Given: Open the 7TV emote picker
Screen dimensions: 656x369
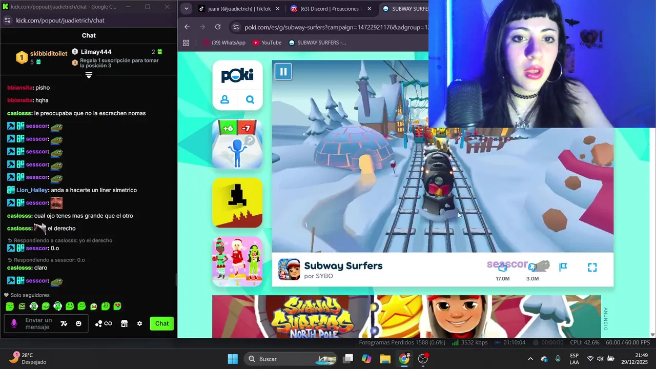Looking at the screenshot, I should pos(64,323).
